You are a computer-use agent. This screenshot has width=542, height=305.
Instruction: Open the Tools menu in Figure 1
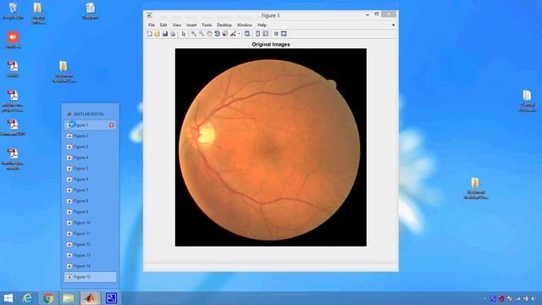pyautogui.click(x=207, y=25)
